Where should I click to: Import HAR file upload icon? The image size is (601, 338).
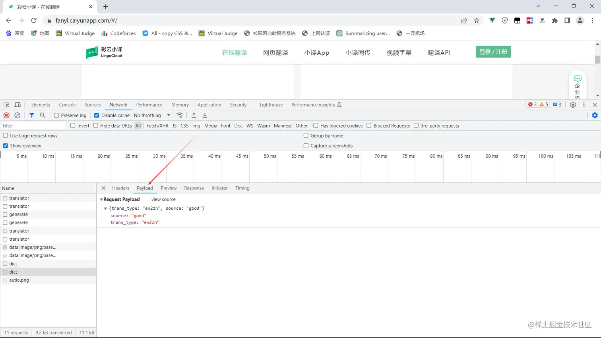point(194,115)
